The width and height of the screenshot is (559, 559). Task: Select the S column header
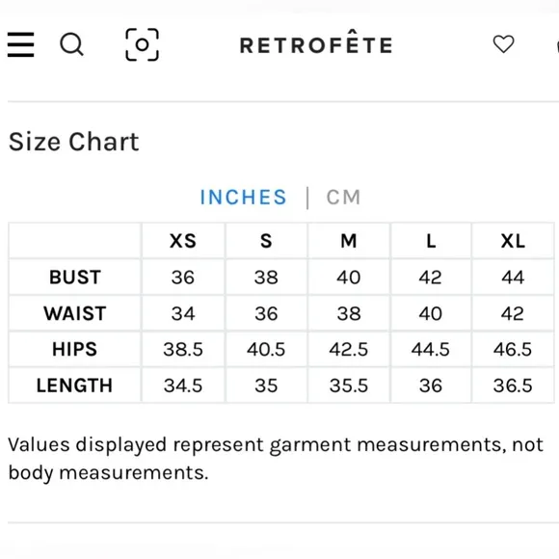pos(266,241)
